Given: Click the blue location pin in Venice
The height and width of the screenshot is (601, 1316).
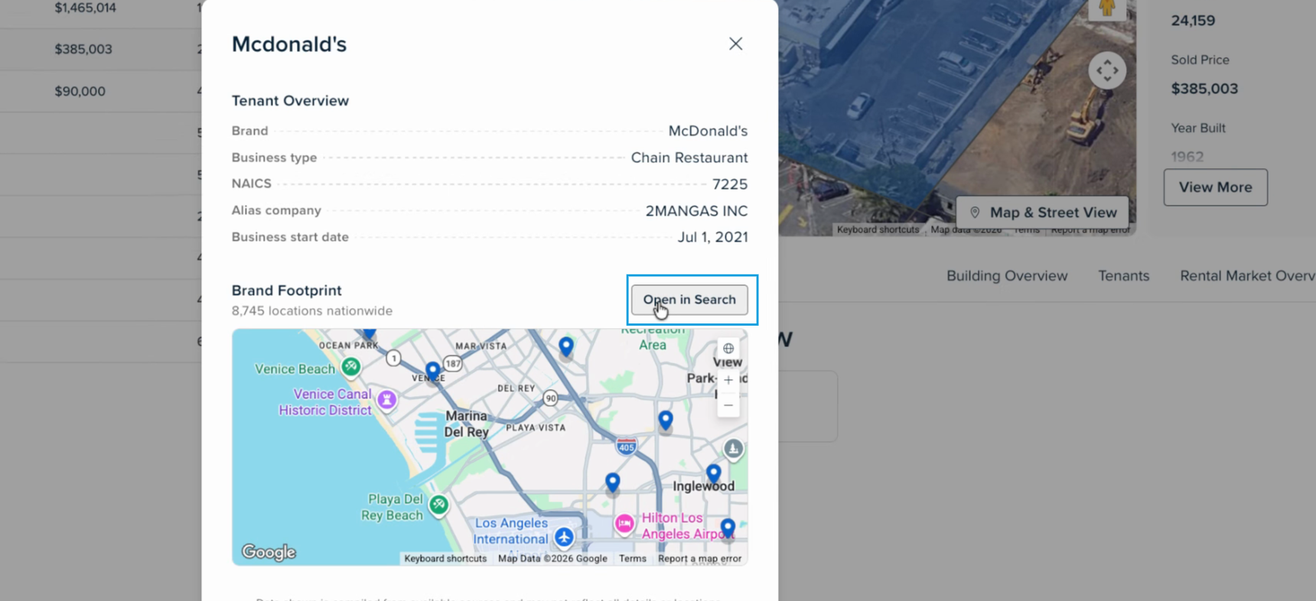Looking at the screenshot, I should (433, 371).
